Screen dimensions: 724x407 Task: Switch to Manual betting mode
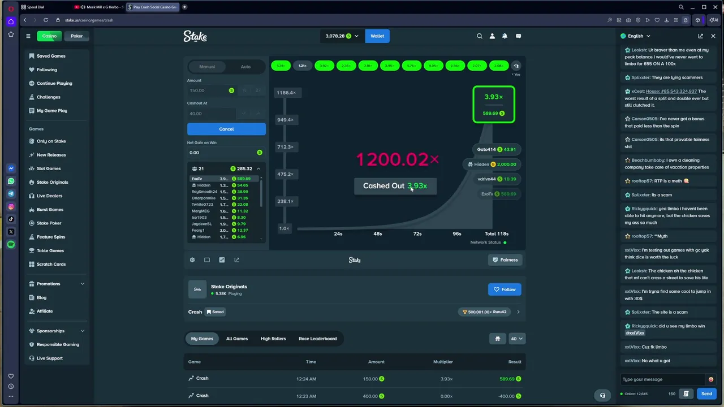point(207,67)
